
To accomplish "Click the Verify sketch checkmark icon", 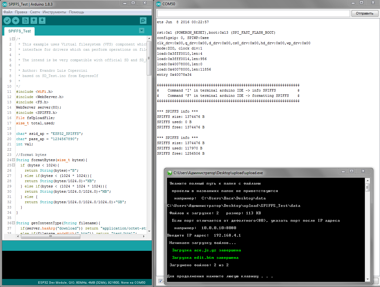I will pos(7,21).
